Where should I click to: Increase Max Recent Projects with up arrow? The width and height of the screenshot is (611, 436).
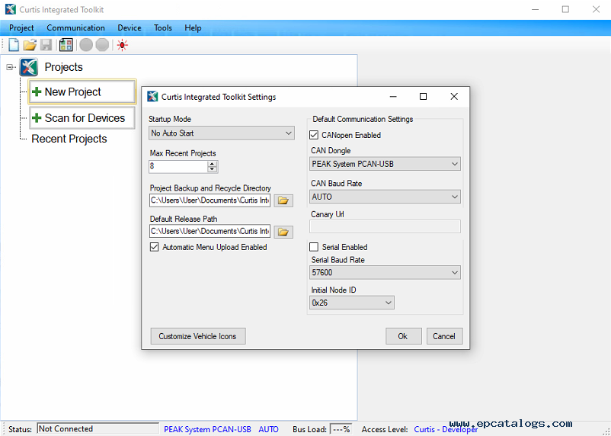coord(213,164)
